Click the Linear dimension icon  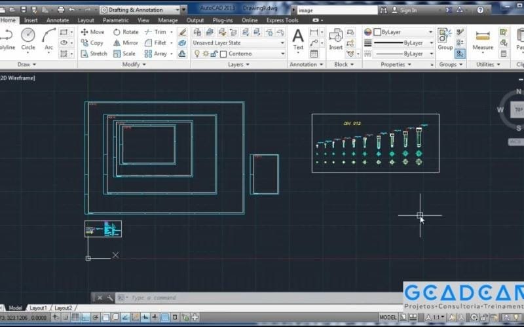(314, 32)
